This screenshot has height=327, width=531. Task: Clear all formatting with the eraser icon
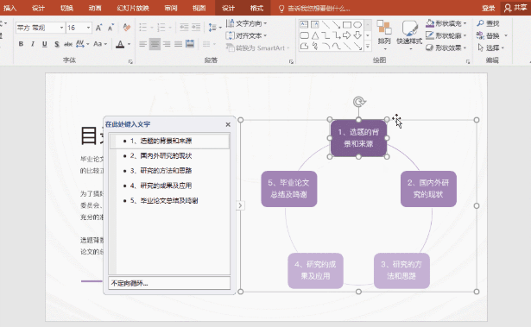[x=127, y=28]
